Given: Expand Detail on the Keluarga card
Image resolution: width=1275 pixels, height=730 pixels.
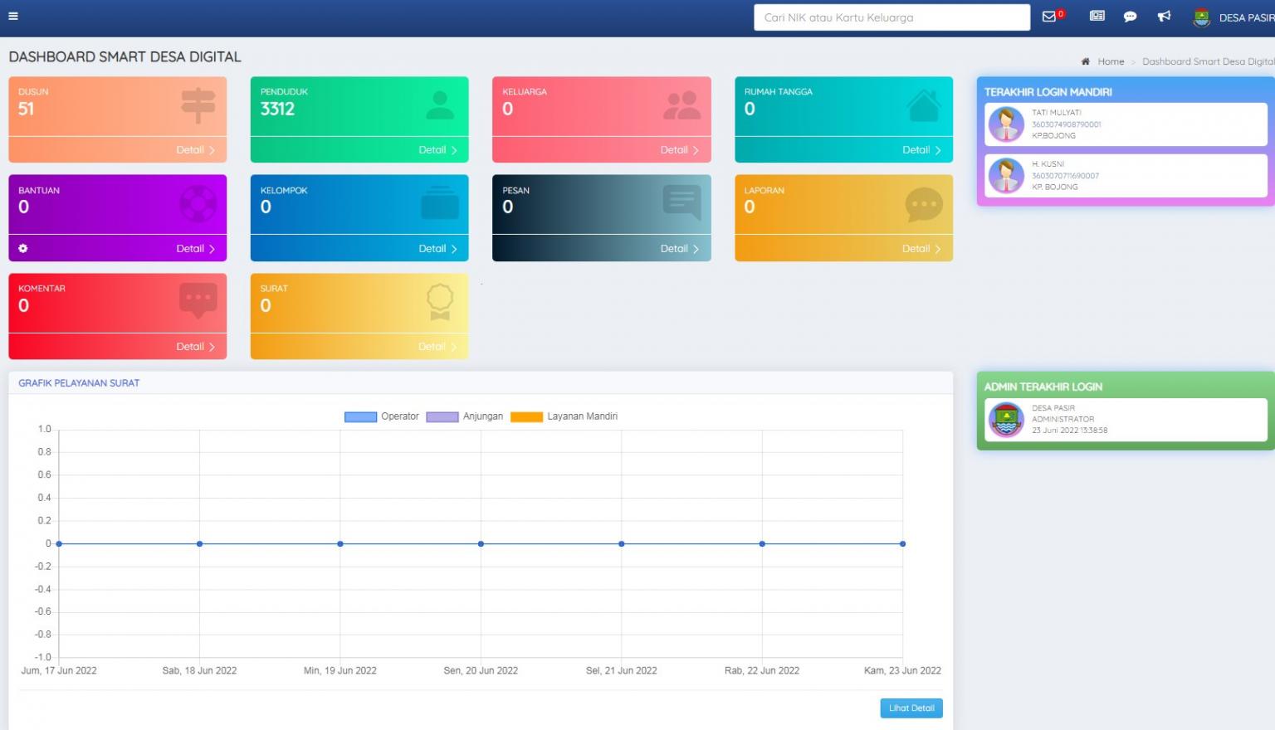Looking at the screenshot, I should pos(679,150).
